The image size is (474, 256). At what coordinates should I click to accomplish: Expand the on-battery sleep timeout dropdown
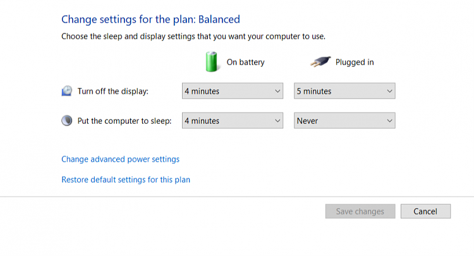(232, 121)
